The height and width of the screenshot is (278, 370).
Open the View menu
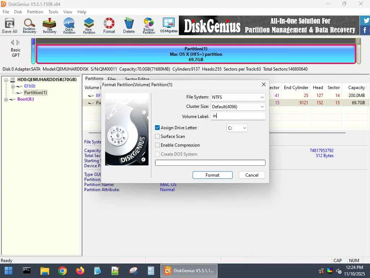coord(68,12)
